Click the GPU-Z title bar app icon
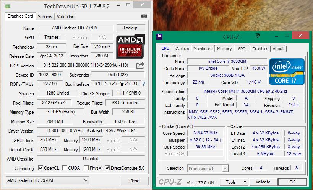This screenshot has width=313, height=190. (x=8, y=6)
